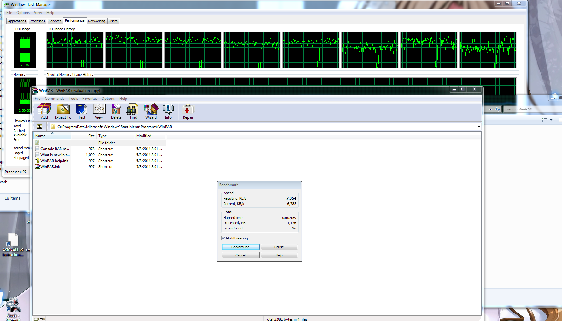The image size is (562, 321).
Task: Click the Delete files toolbar icon
Action: click(116, 111)
